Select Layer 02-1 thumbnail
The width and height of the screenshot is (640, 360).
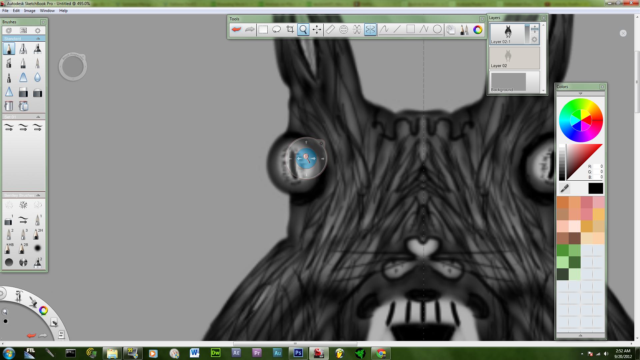pos(508,32)
